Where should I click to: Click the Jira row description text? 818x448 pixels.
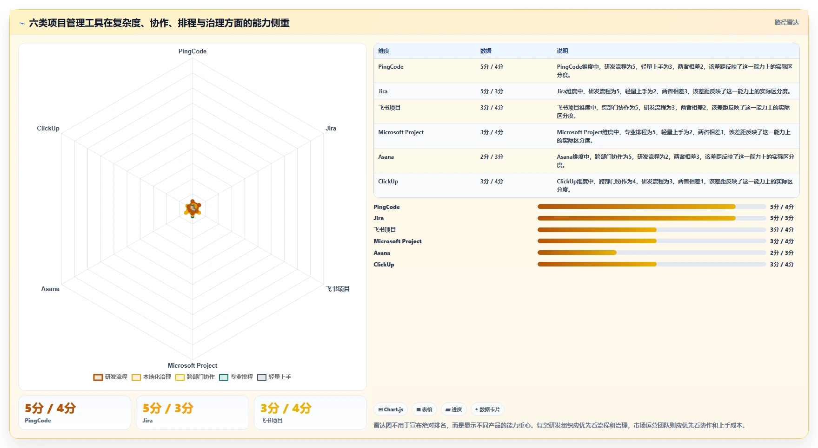tap(674, 91)
